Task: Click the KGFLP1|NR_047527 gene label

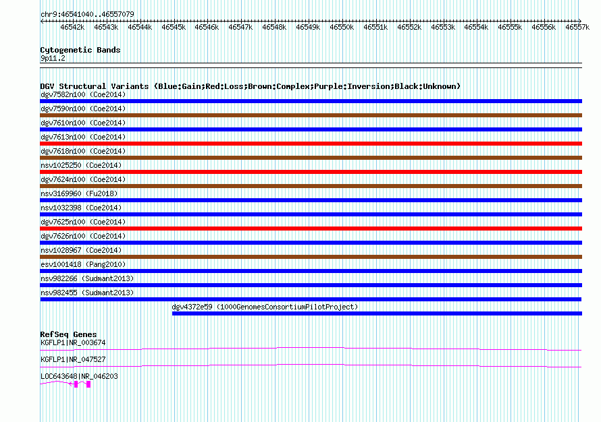Action: [x=73, y=360]
